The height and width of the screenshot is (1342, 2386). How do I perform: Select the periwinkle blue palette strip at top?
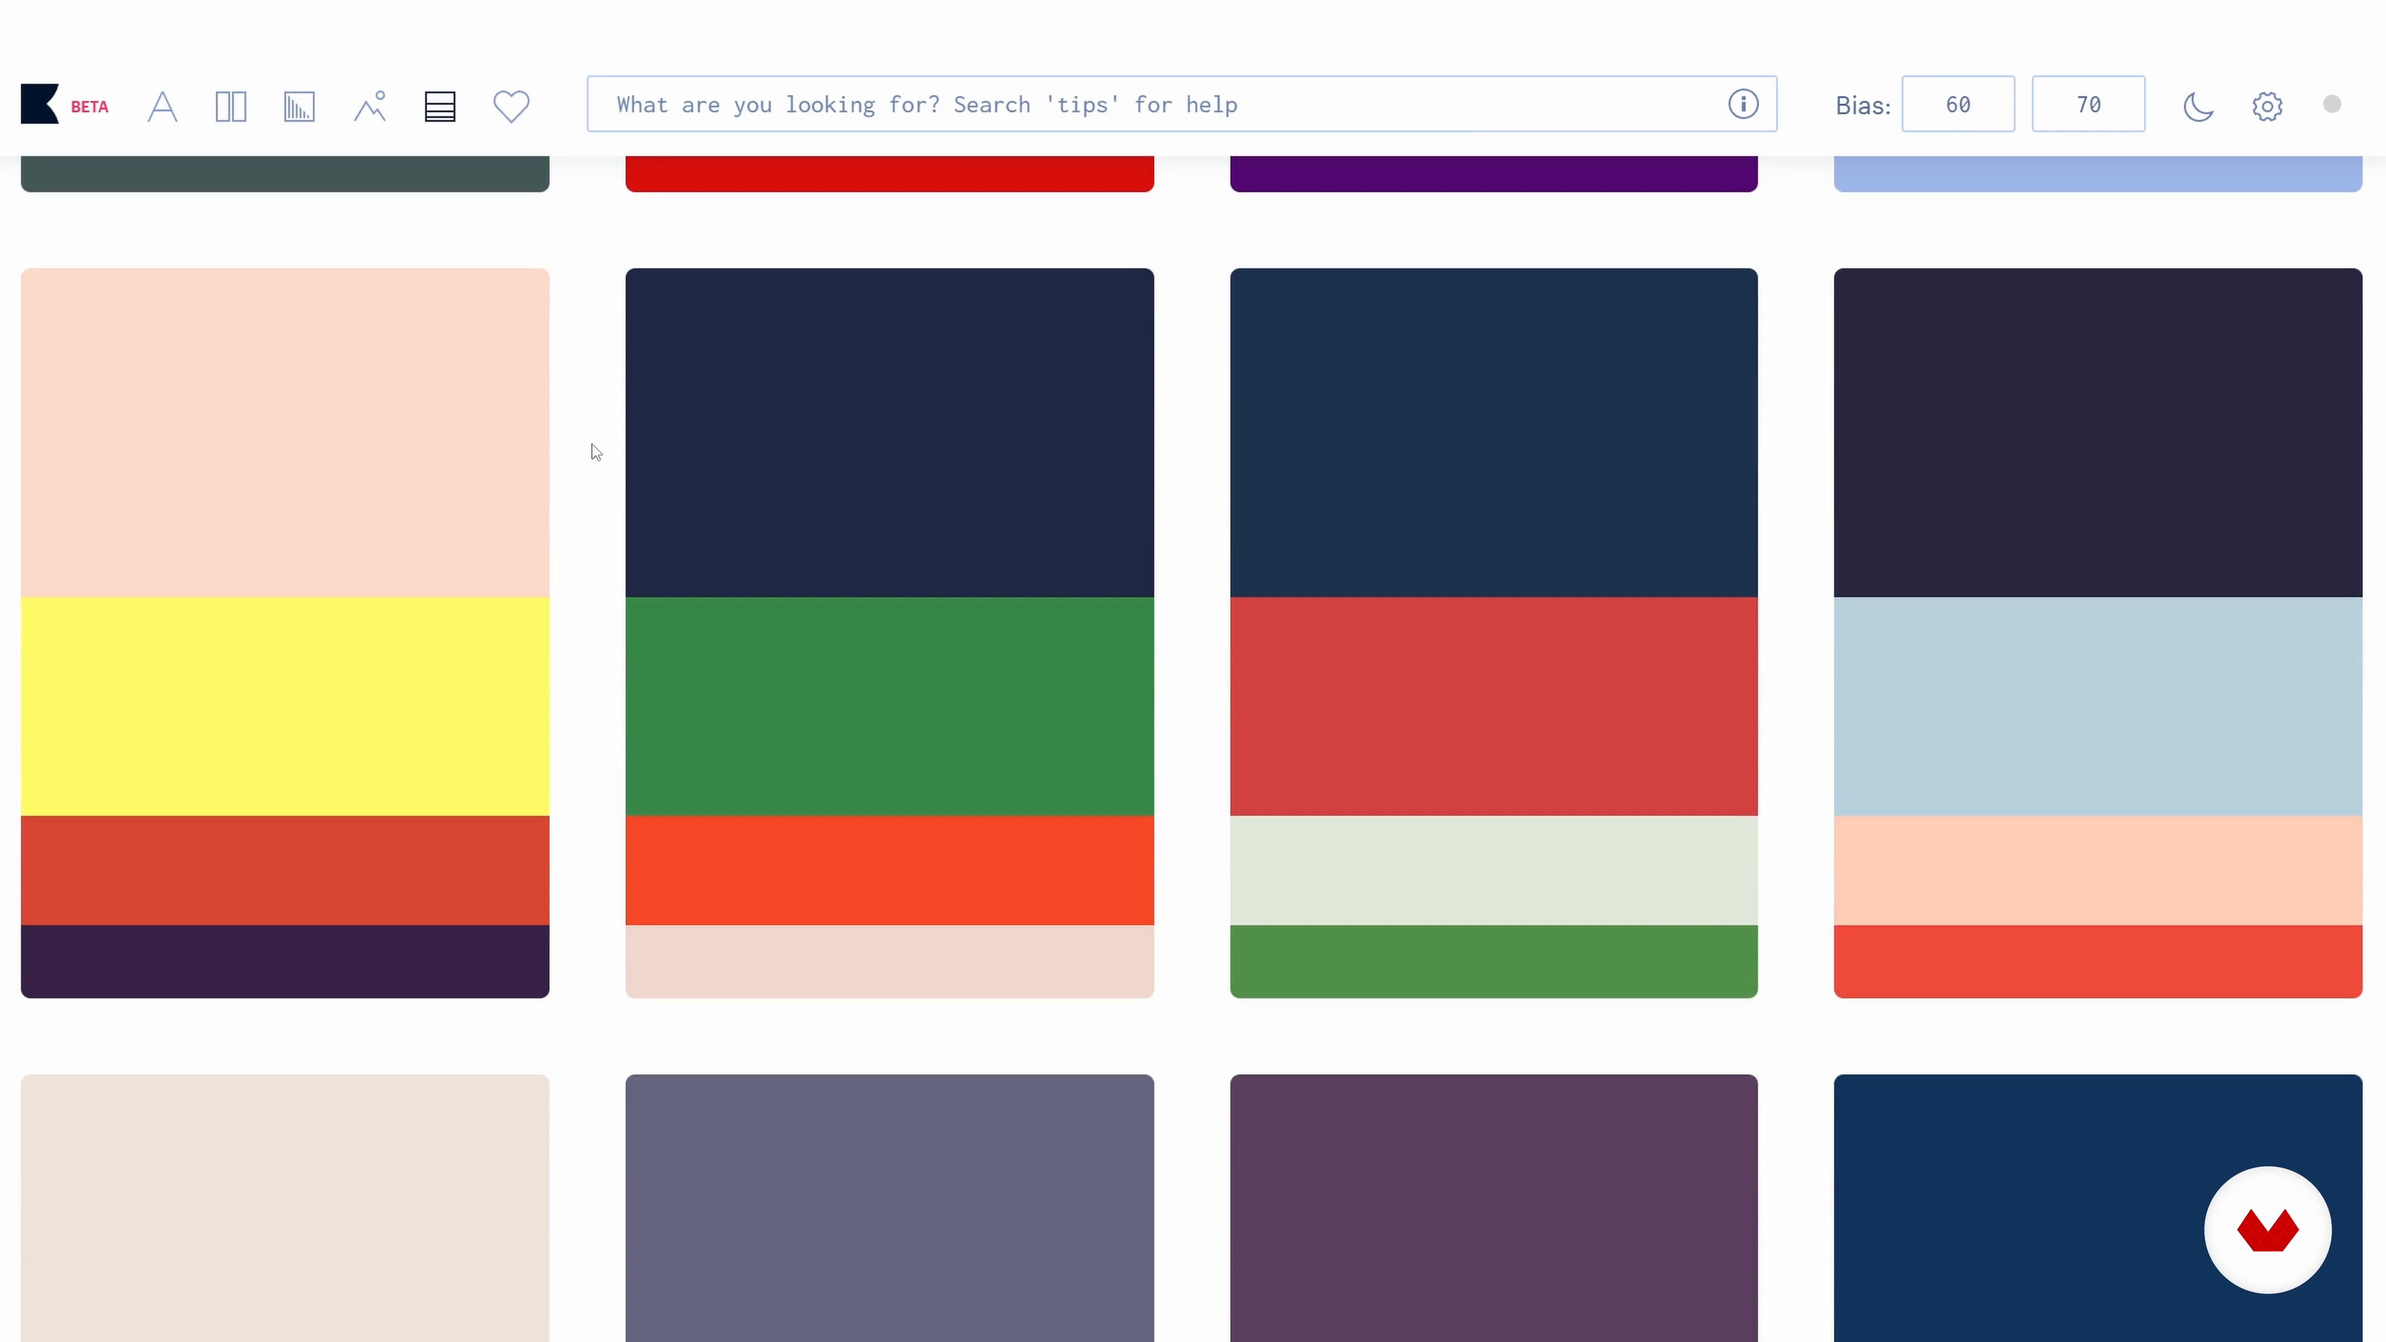point(2098,174)
